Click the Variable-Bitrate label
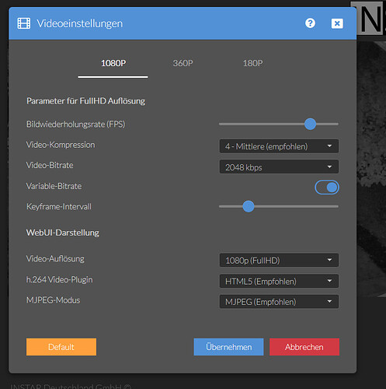Viewport: 386px width, 389px height. pyautogui.click(x=54, y=186)
